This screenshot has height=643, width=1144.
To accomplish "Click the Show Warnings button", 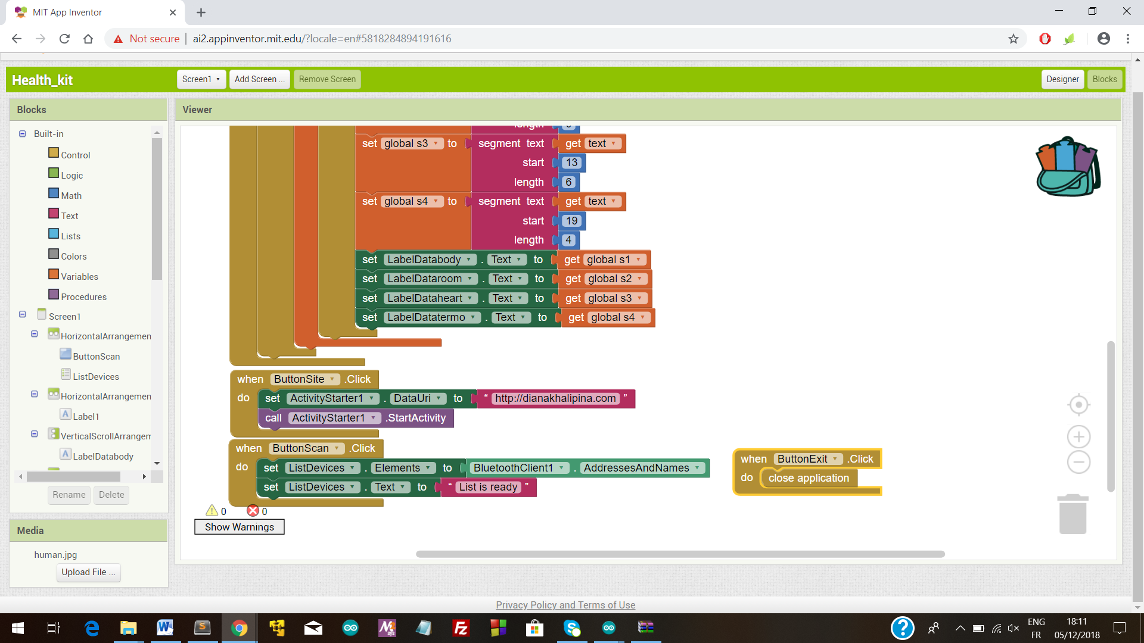I will [x=239, y=527].
